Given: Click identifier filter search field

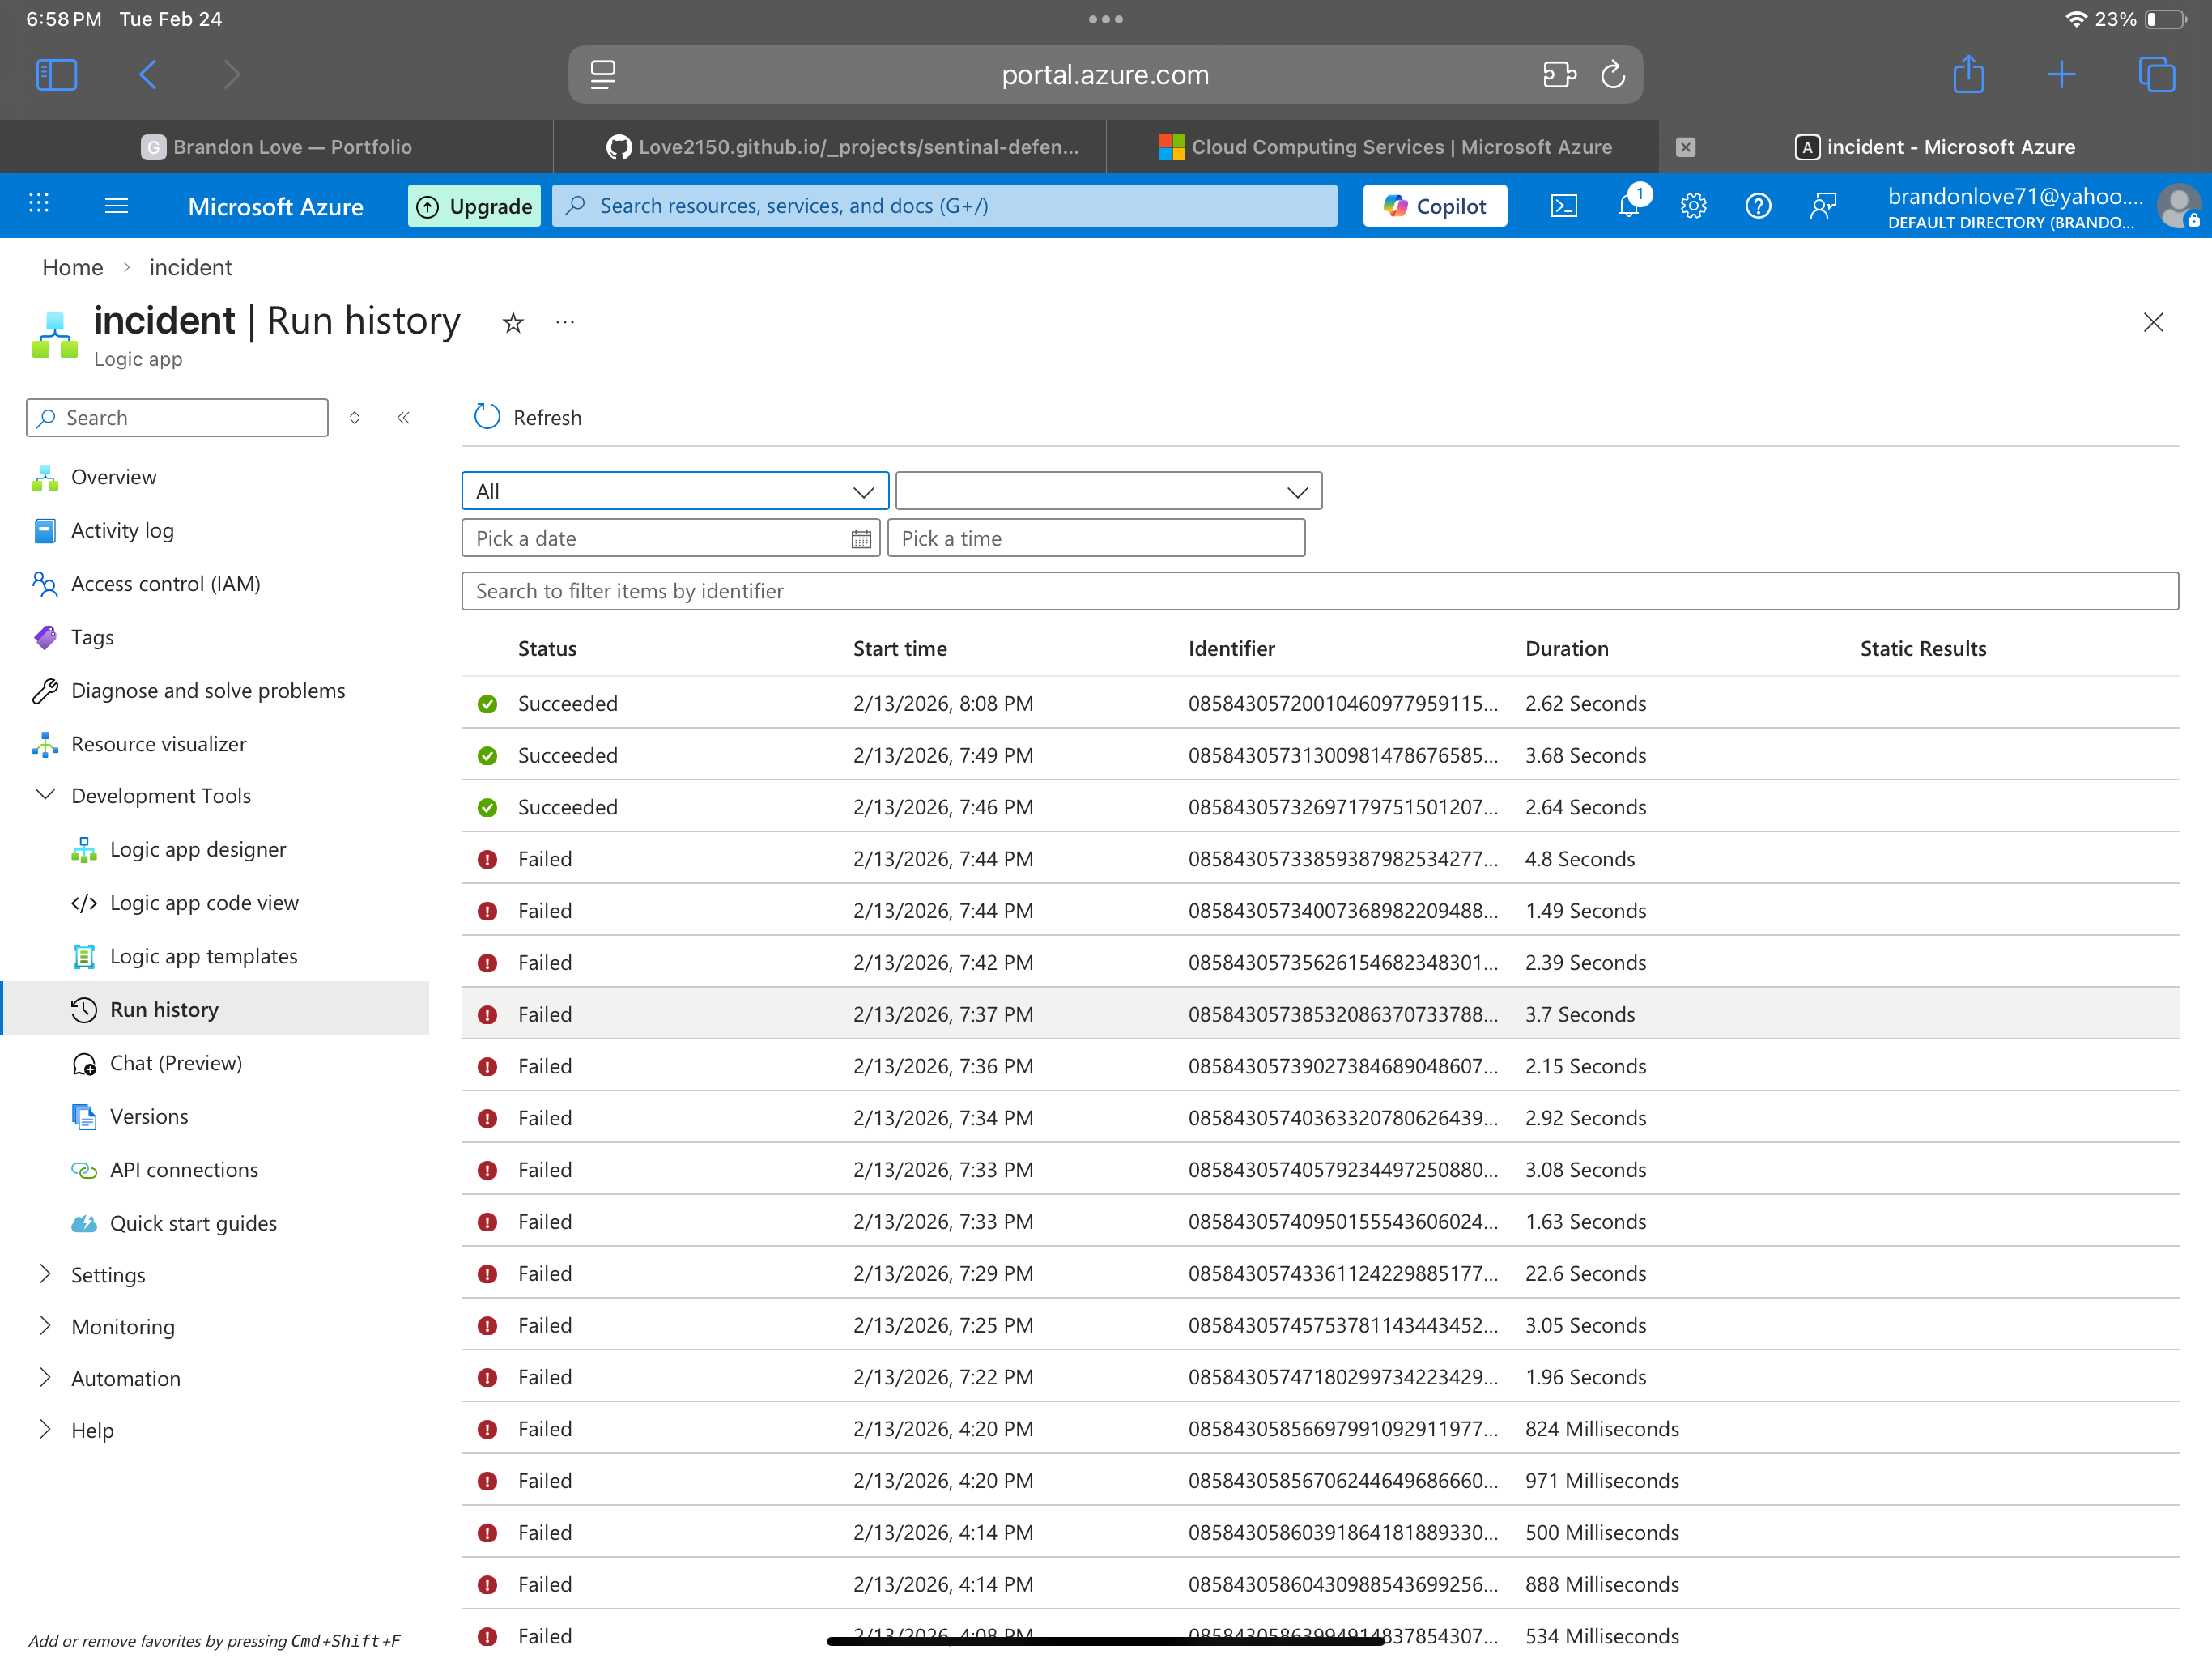Looking at the screenshot, I should (x=1319, y=591).
